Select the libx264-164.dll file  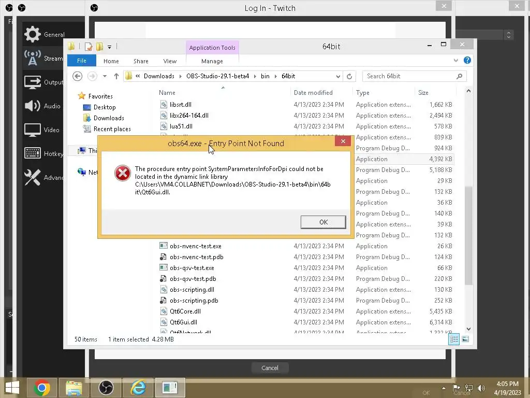(x=189, y=116)
